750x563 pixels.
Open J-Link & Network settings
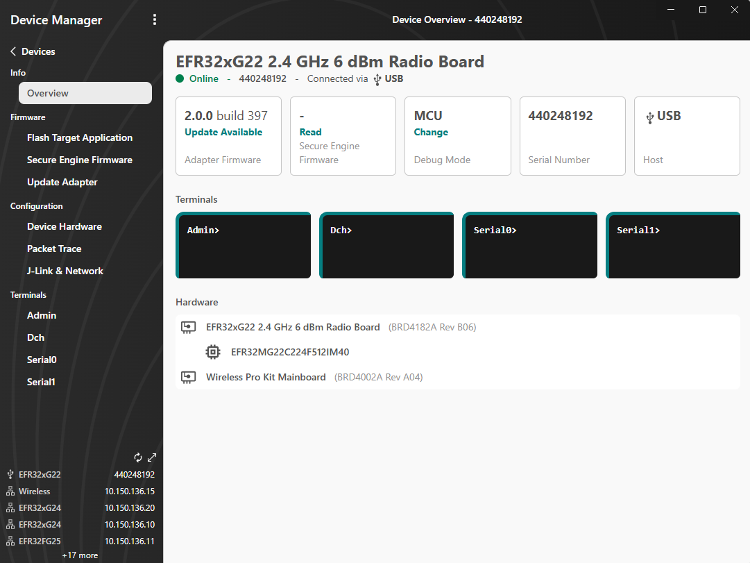(x=65, y=271)
